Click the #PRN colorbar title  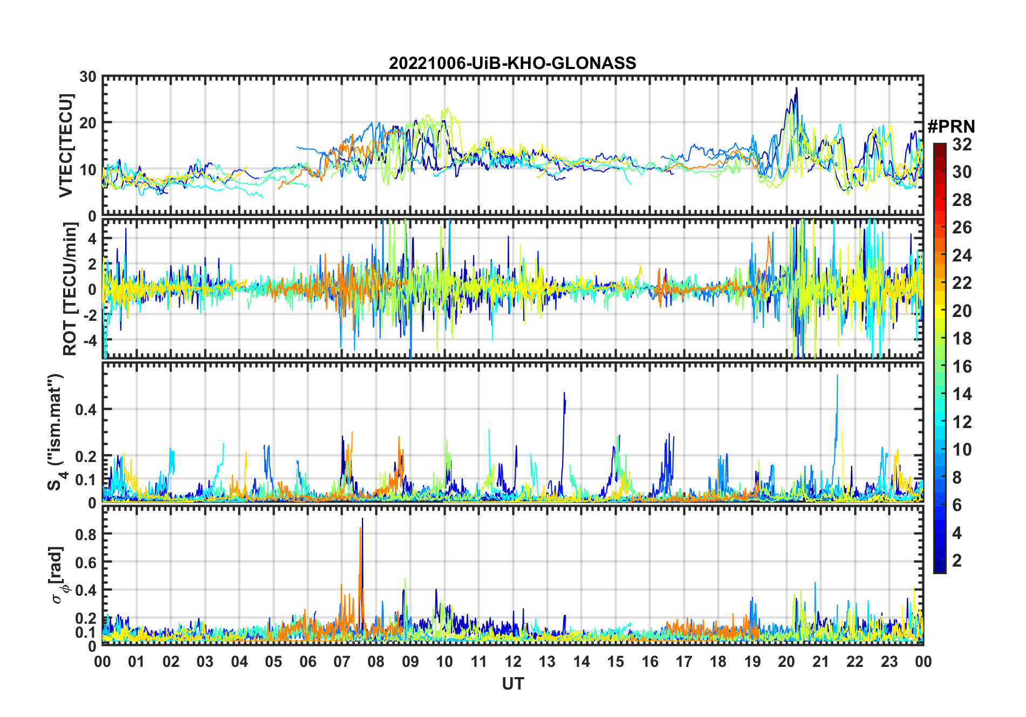[x=951, y=127]
